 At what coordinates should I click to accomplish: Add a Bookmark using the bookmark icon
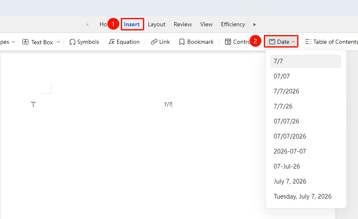click(x=182, y=42)
